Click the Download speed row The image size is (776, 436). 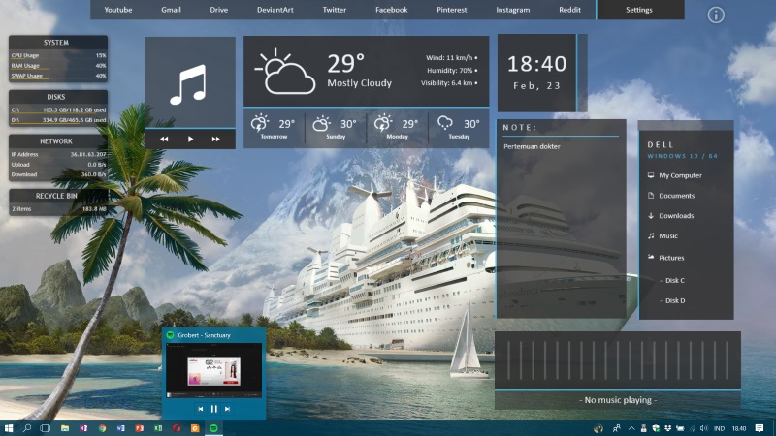[58, 174]
